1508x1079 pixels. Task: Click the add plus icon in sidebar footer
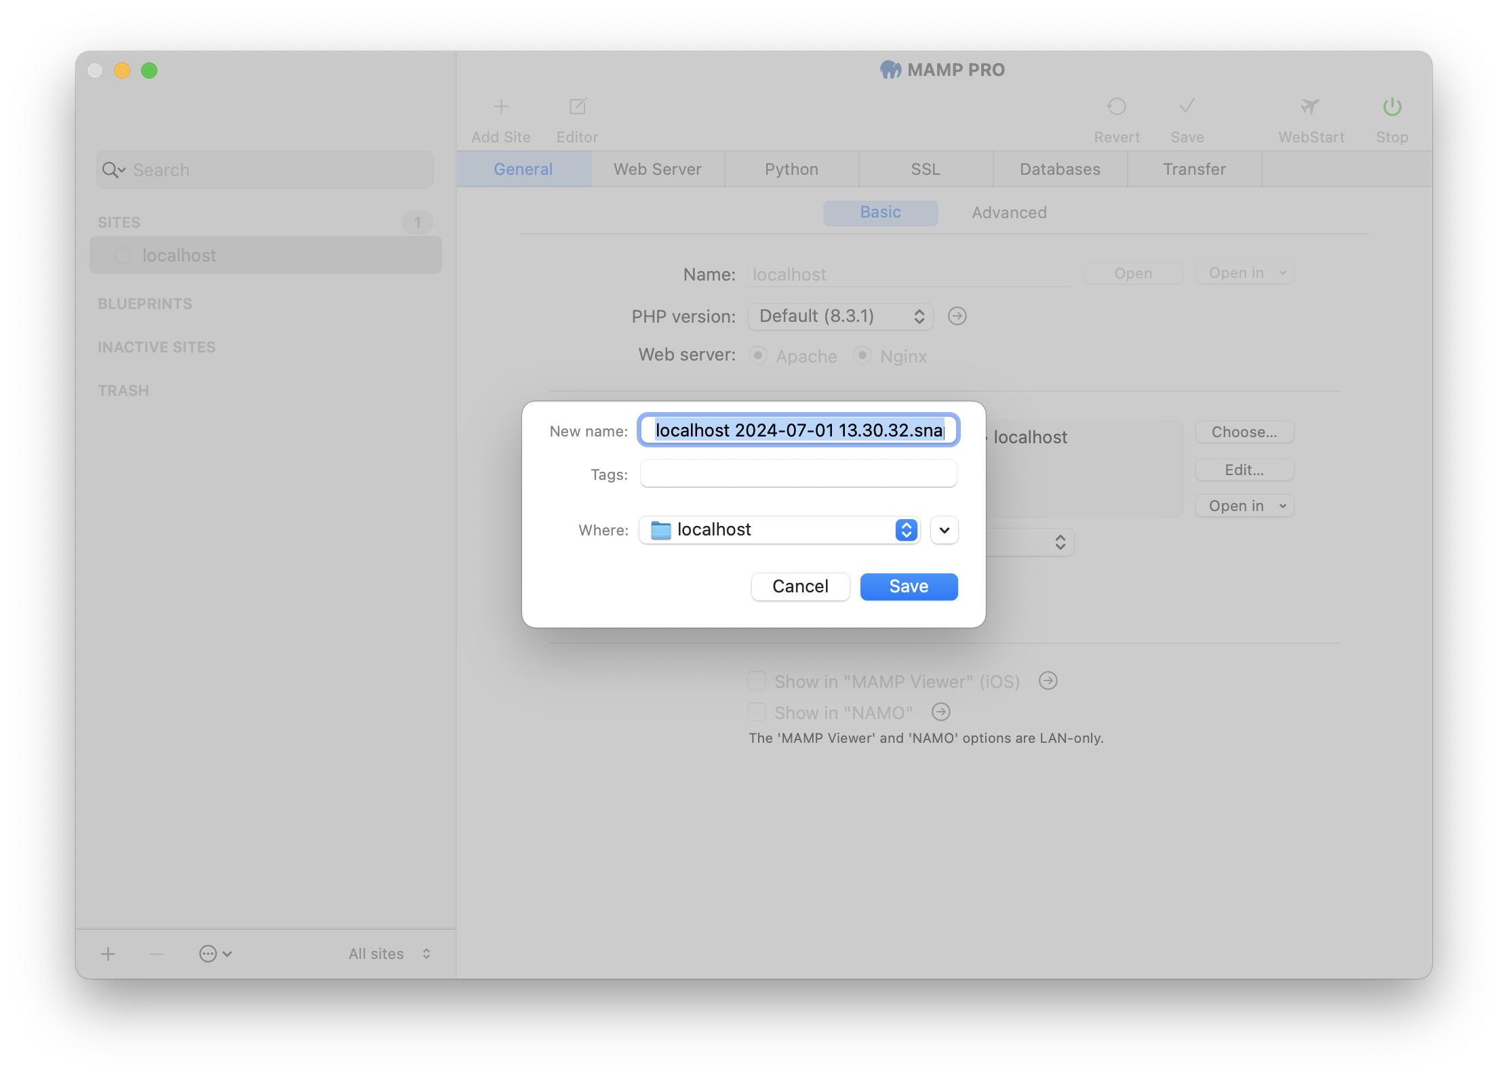click(108, 954)
